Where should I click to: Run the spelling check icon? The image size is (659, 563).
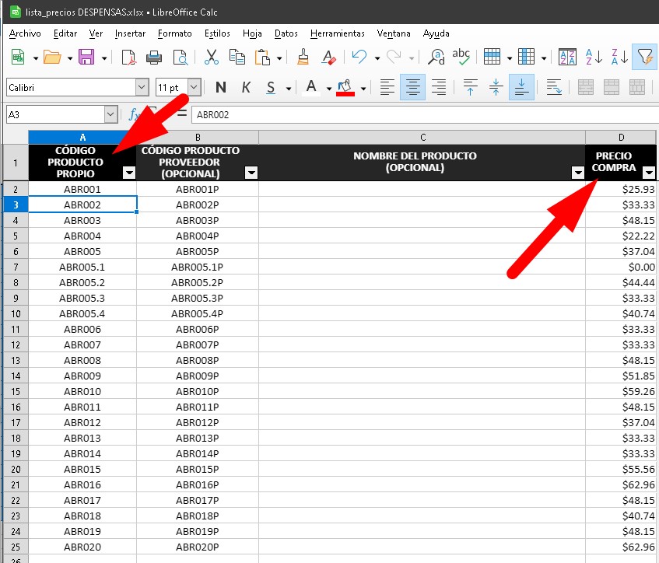click(461, 57)
